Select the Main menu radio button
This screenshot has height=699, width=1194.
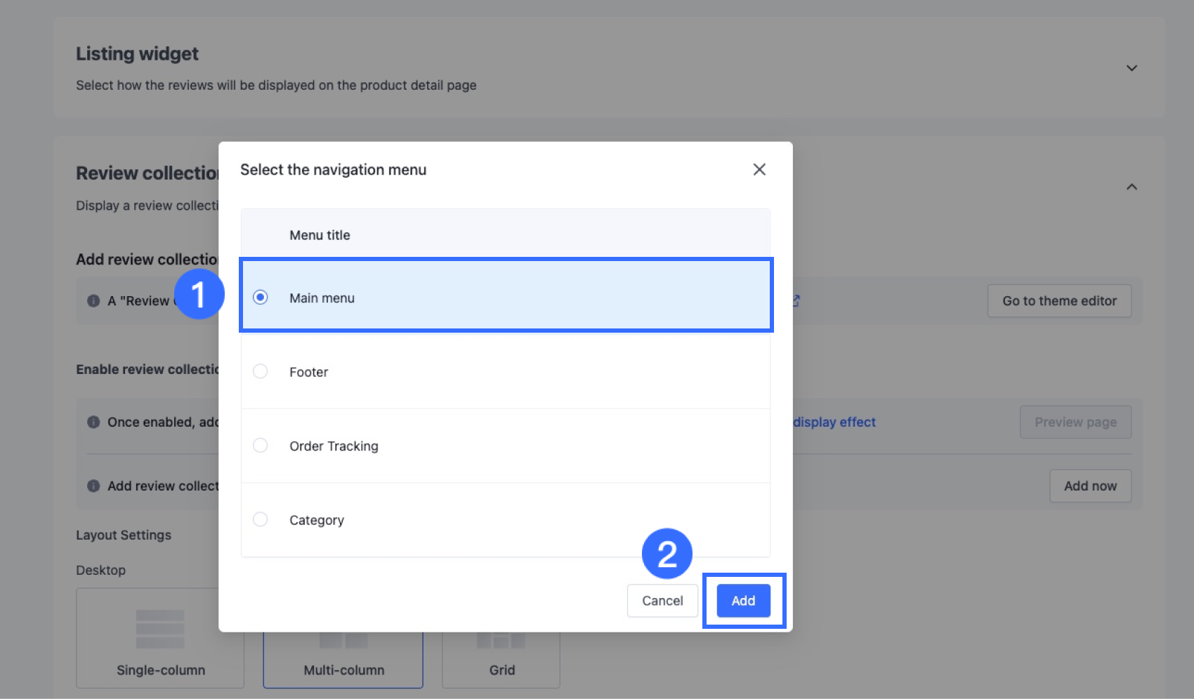261,298
